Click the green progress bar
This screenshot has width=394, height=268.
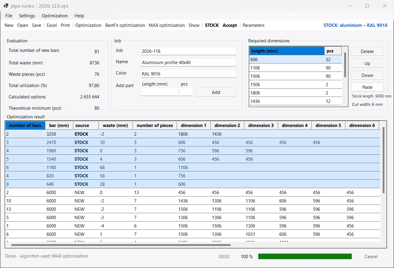click(x=305, y=256)
